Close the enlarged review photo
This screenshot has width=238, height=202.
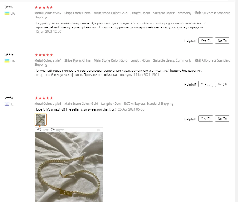pyautogui.click(x=98, y=130)
